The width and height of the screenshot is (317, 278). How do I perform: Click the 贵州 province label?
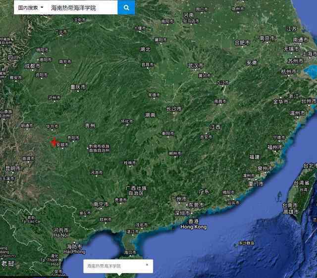click(90, 126)
